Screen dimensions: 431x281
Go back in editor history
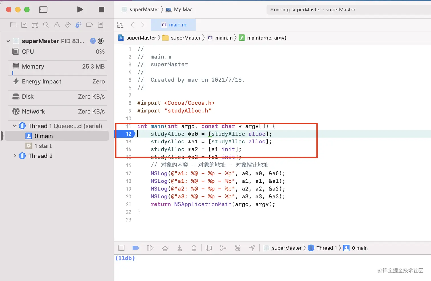(133, 25)
